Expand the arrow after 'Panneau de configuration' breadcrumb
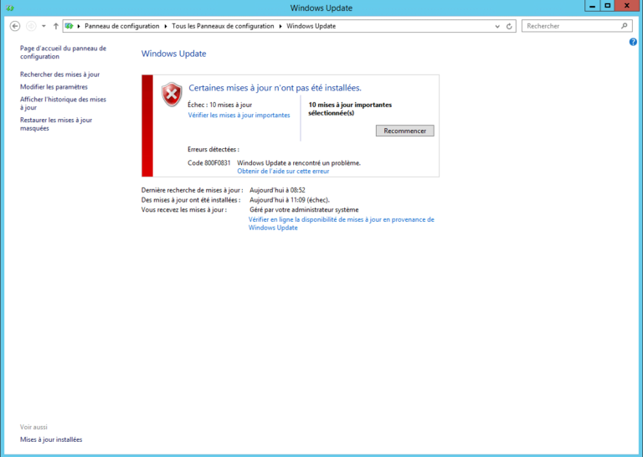Image resolution: width=643 pixels, height=457 pixels. pos(166,26)
